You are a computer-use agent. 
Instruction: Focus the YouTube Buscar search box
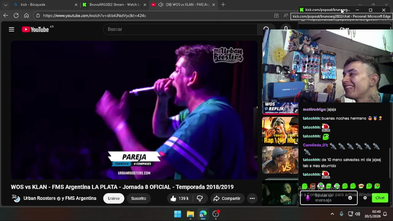click(x=181, y=29)
